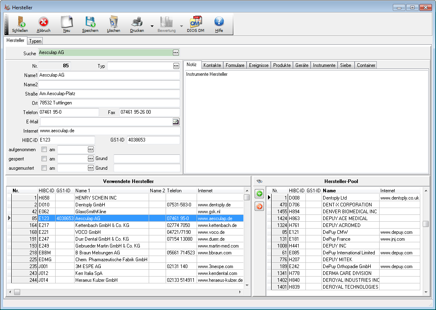Delete record with Löschen trash icon
436x310 pixels.
(114, 22)
